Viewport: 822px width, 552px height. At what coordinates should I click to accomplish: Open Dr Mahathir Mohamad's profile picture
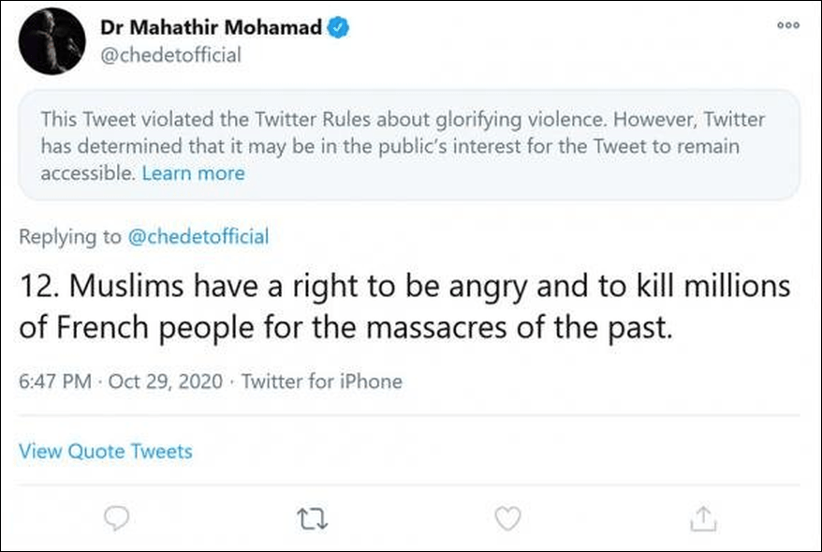51,41
